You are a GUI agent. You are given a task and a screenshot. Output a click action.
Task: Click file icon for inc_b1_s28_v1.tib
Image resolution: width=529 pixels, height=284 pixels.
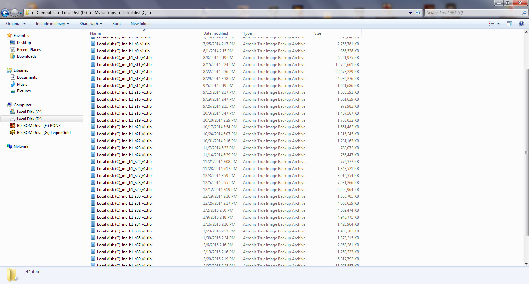click(93, 183)
